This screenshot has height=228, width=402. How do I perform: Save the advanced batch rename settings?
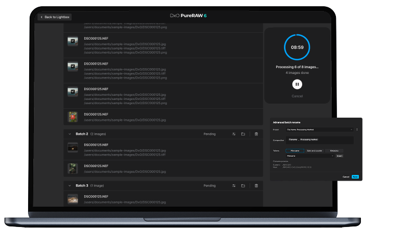coord(355,176)
